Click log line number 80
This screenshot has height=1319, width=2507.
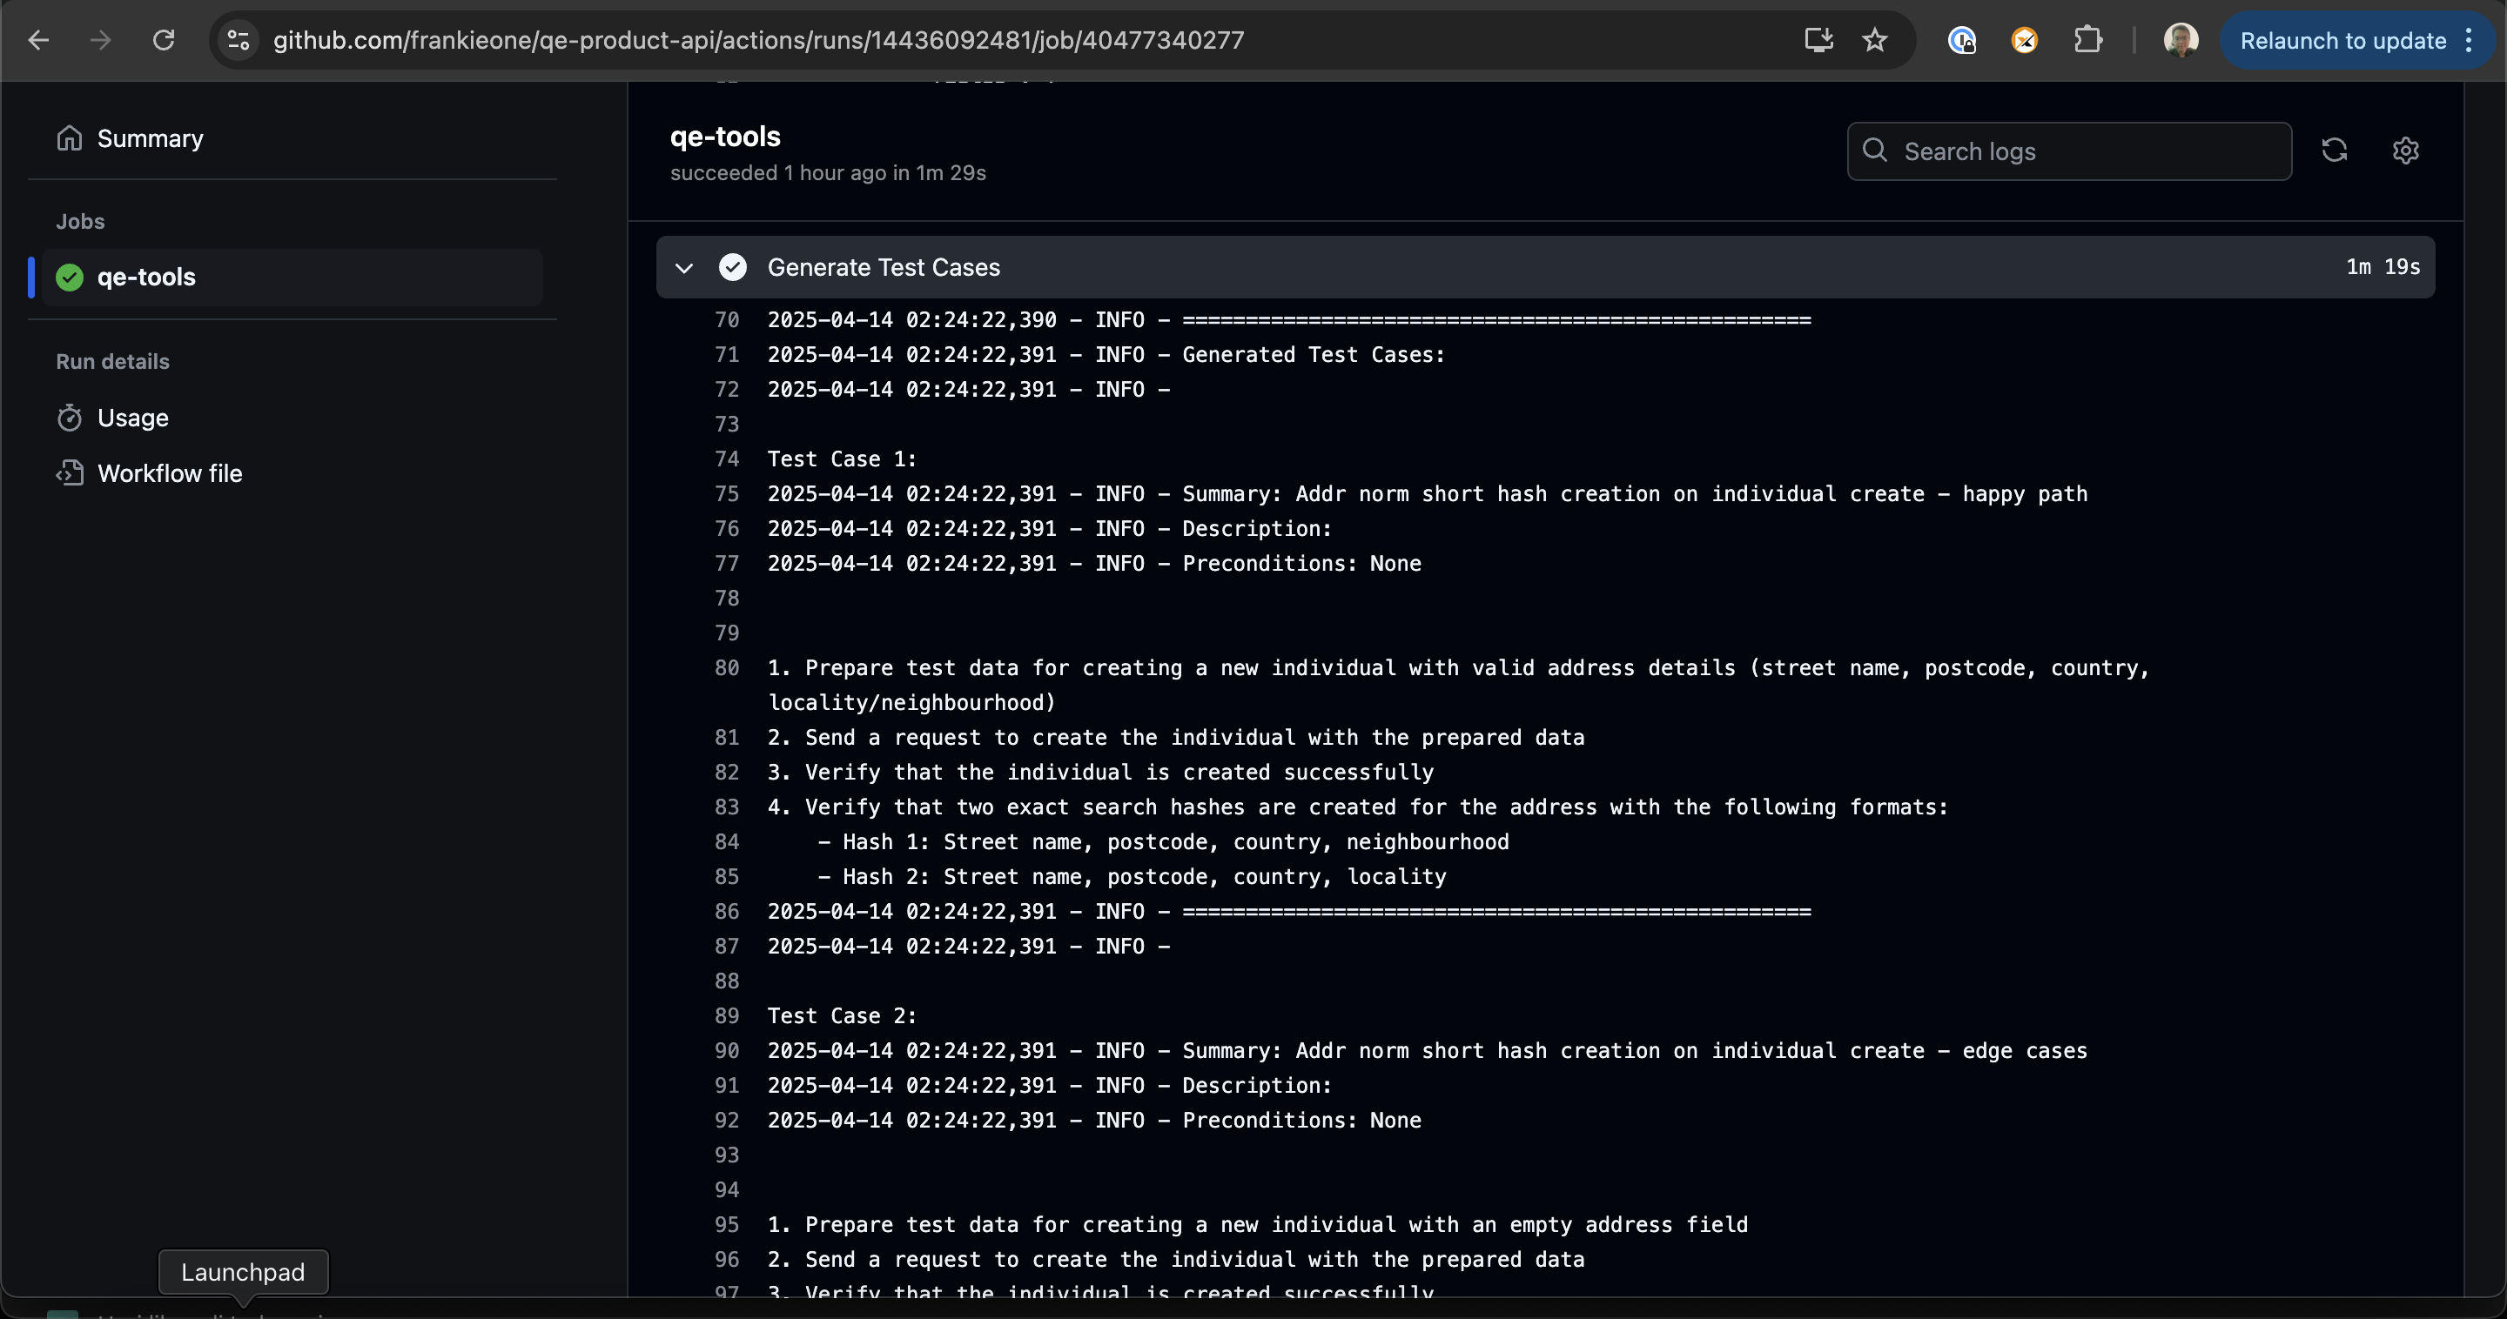(726, 668)
